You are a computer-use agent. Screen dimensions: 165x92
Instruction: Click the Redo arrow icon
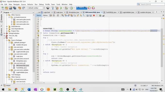23,8
